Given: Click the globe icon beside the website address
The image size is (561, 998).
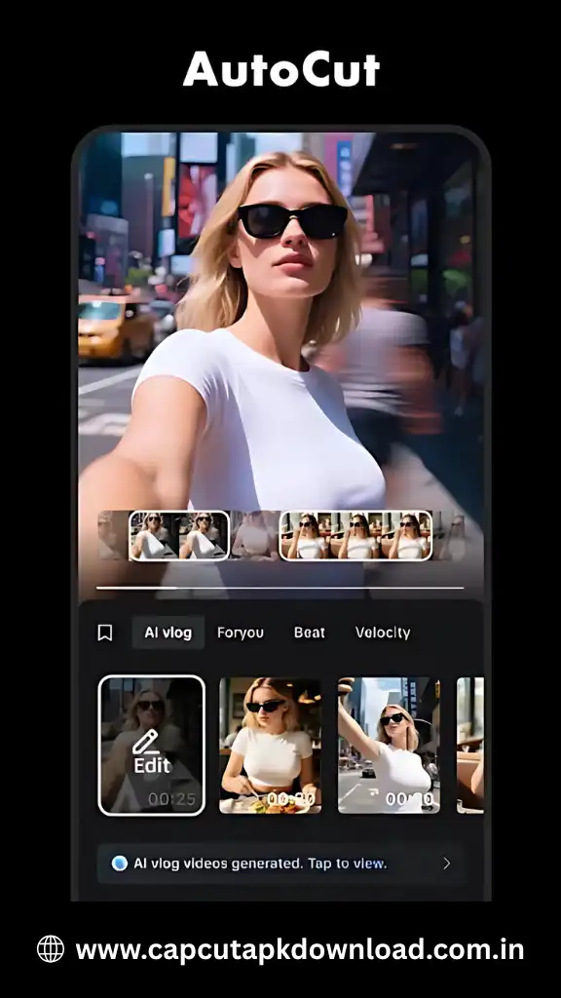Looking at the screenshot, I should (51, 949).
